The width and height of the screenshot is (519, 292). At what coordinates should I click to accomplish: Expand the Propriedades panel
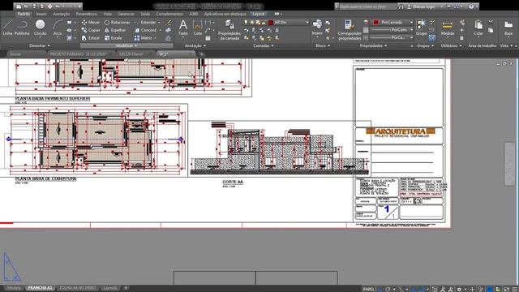coord(373,45)
